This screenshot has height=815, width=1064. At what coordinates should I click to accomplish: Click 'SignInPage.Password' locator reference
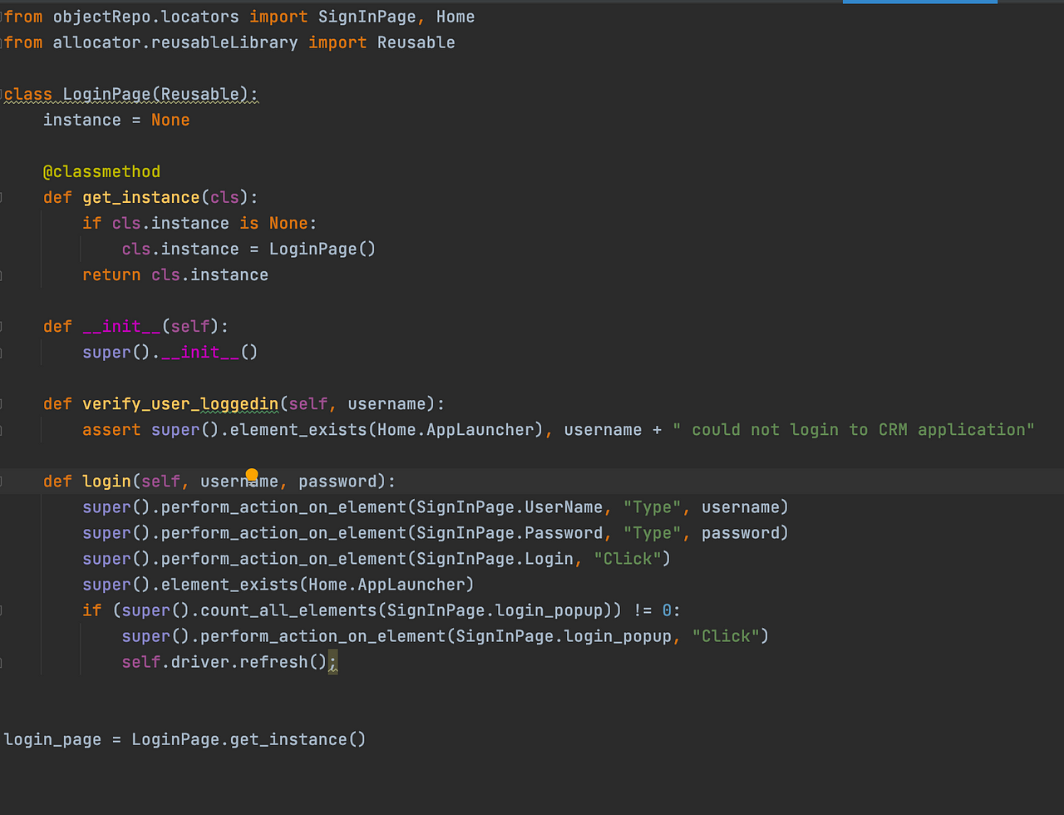point(510,532)
